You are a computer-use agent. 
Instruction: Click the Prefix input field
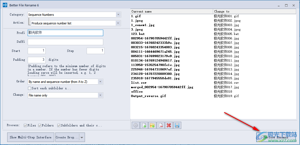point(65,33)
